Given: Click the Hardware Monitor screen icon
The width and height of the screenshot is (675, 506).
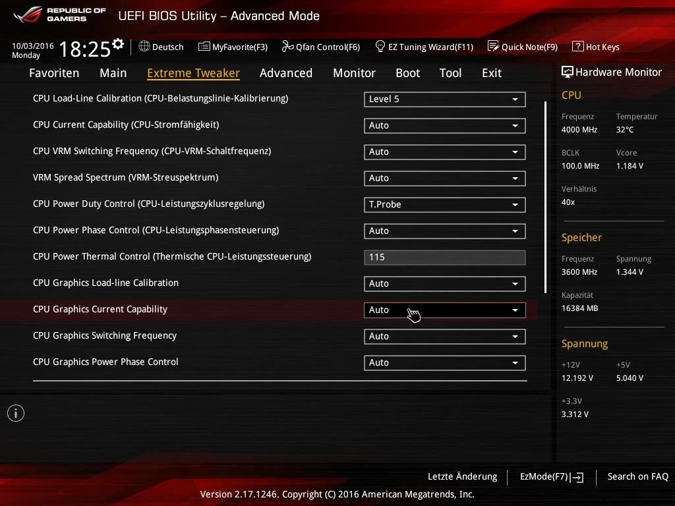Looking at the screenshot, I should pos(568,72).
